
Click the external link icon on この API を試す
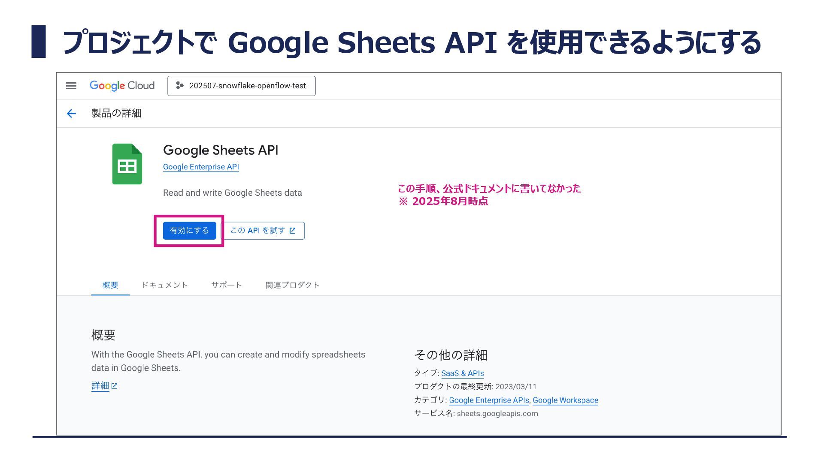click(x=293, y=231)
